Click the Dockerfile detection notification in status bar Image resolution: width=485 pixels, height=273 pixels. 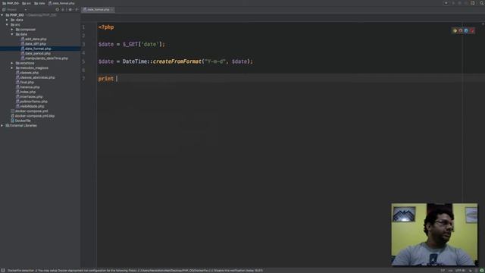(x=135, y=271)
